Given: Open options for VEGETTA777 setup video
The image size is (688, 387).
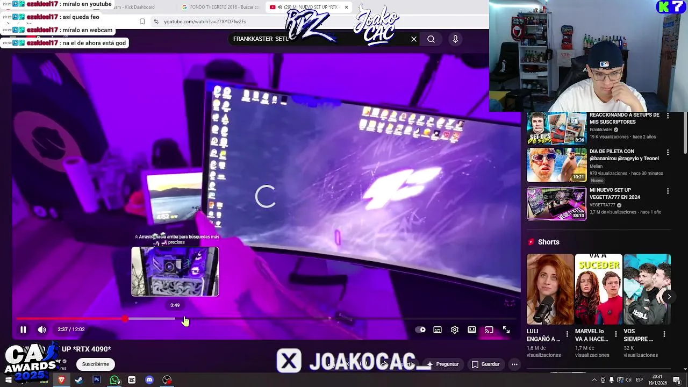Looking at the screenshot, I should (x=668, y=191).
